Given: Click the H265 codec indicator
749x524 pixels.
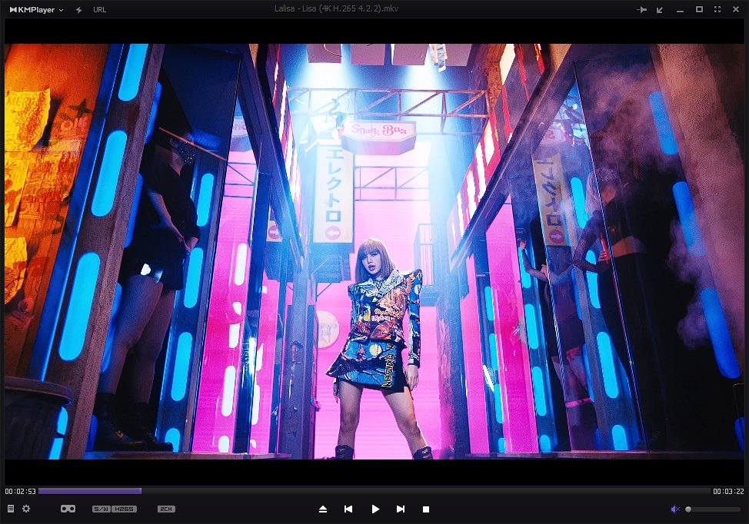Looking at the screenshot, I should (125, 509).
